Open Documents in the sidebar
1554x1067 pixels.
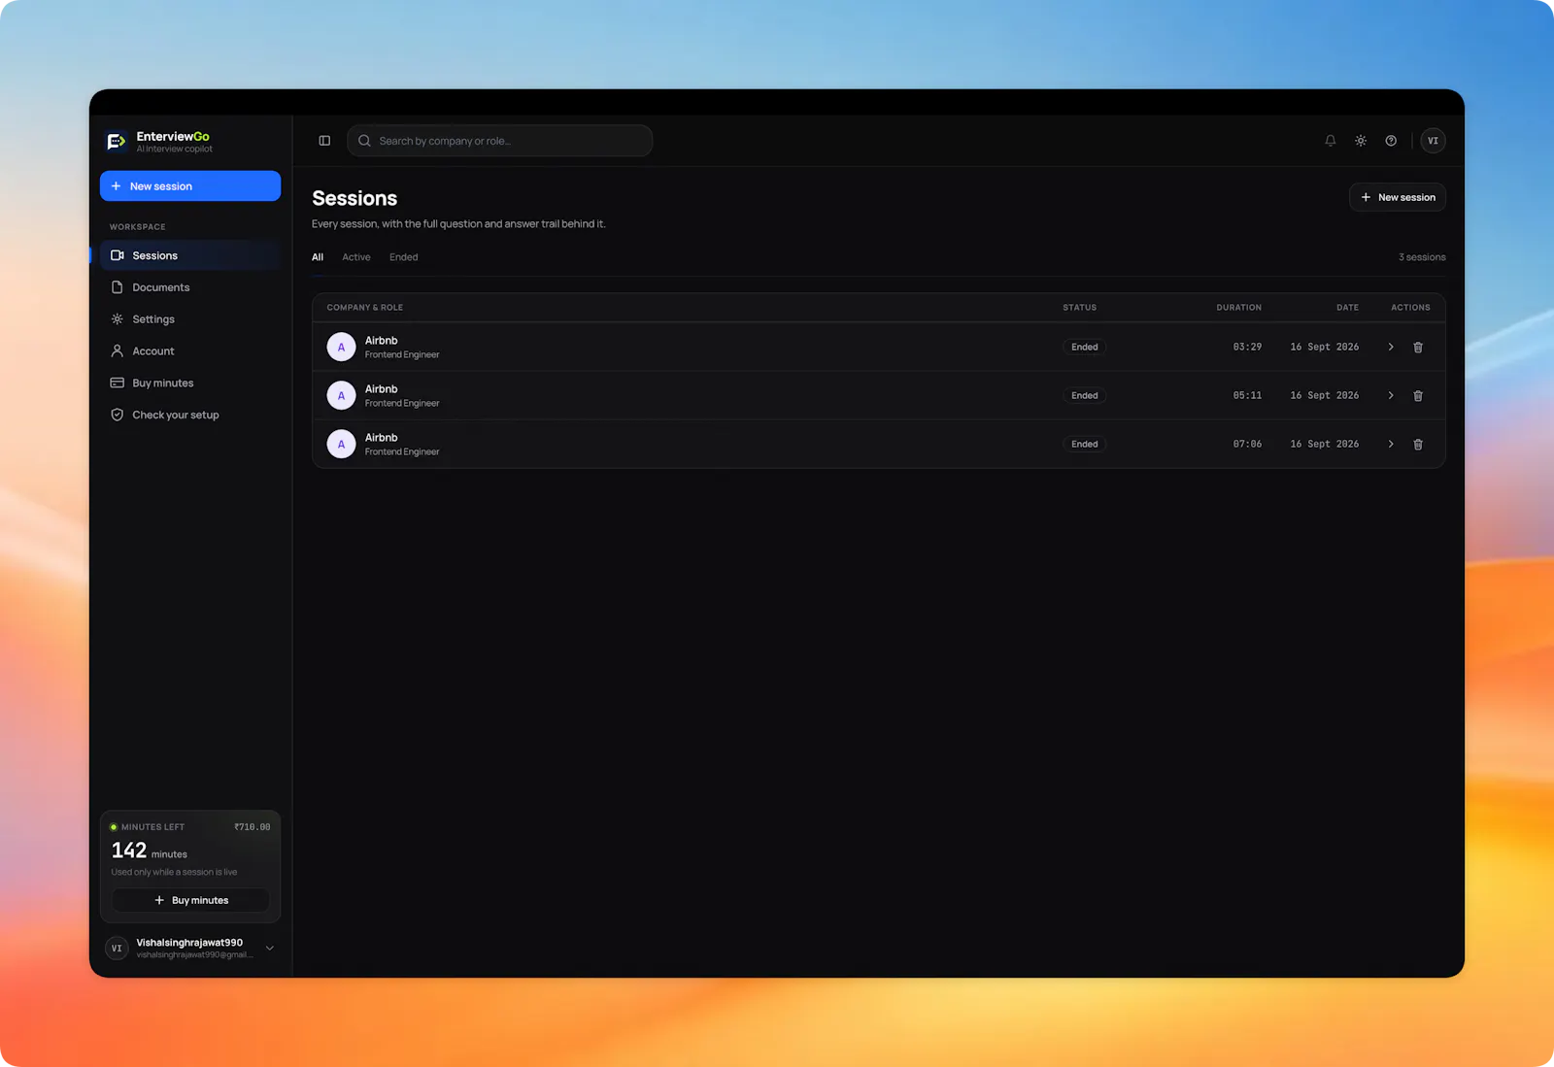(190, 287)
